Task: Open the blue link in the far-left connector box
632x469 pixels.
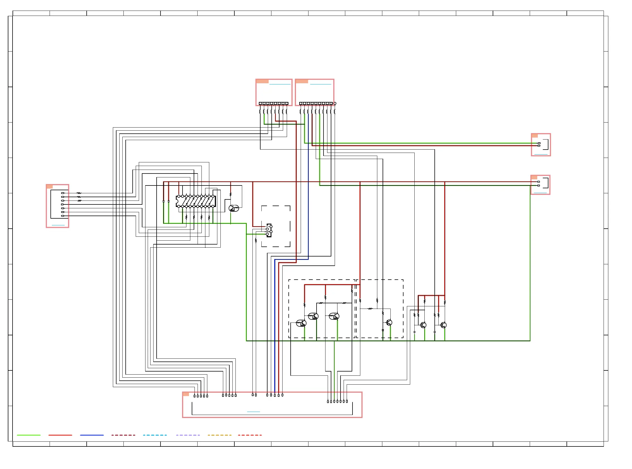Action: click(58, 225)
